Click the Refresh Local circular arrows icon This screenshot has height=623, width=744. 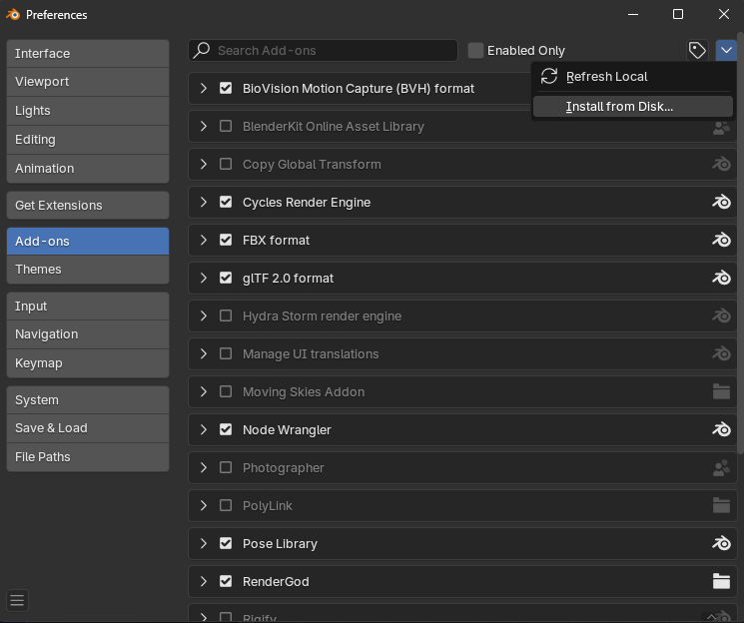[549, 77]
